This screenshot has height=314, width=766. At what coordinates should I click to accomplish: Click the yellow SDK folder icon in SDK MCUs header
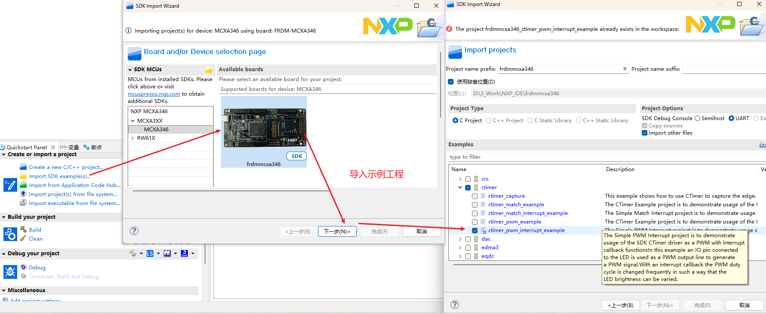pyautogui.click(x=208, y=69)
